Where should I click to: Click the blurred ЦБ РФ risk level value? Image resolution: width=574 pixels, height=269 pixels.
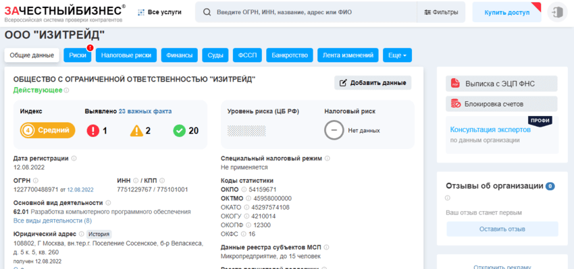click(x=246, y=131)
